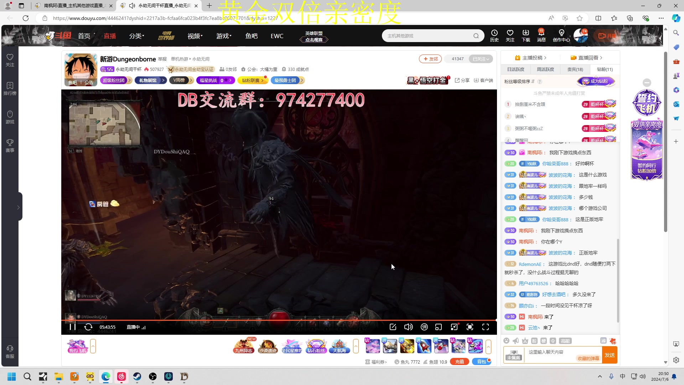Open the 历史 history icon in header
This screenshot has height=385, width=684.
[x=494, y=36]
